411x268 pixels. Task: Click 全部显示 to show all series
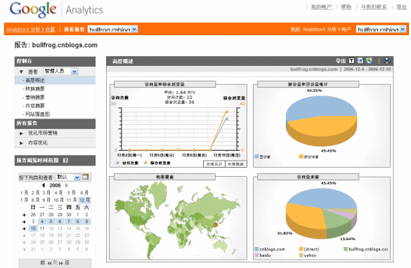pos(214,164)
